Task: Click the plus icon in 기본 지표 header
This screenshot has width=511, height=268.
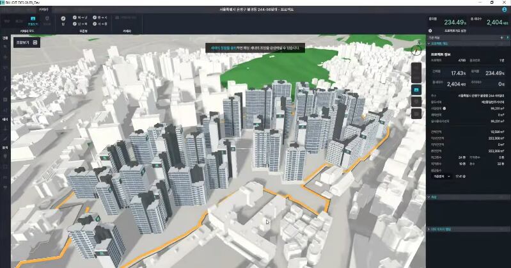Action: (501, 38)
